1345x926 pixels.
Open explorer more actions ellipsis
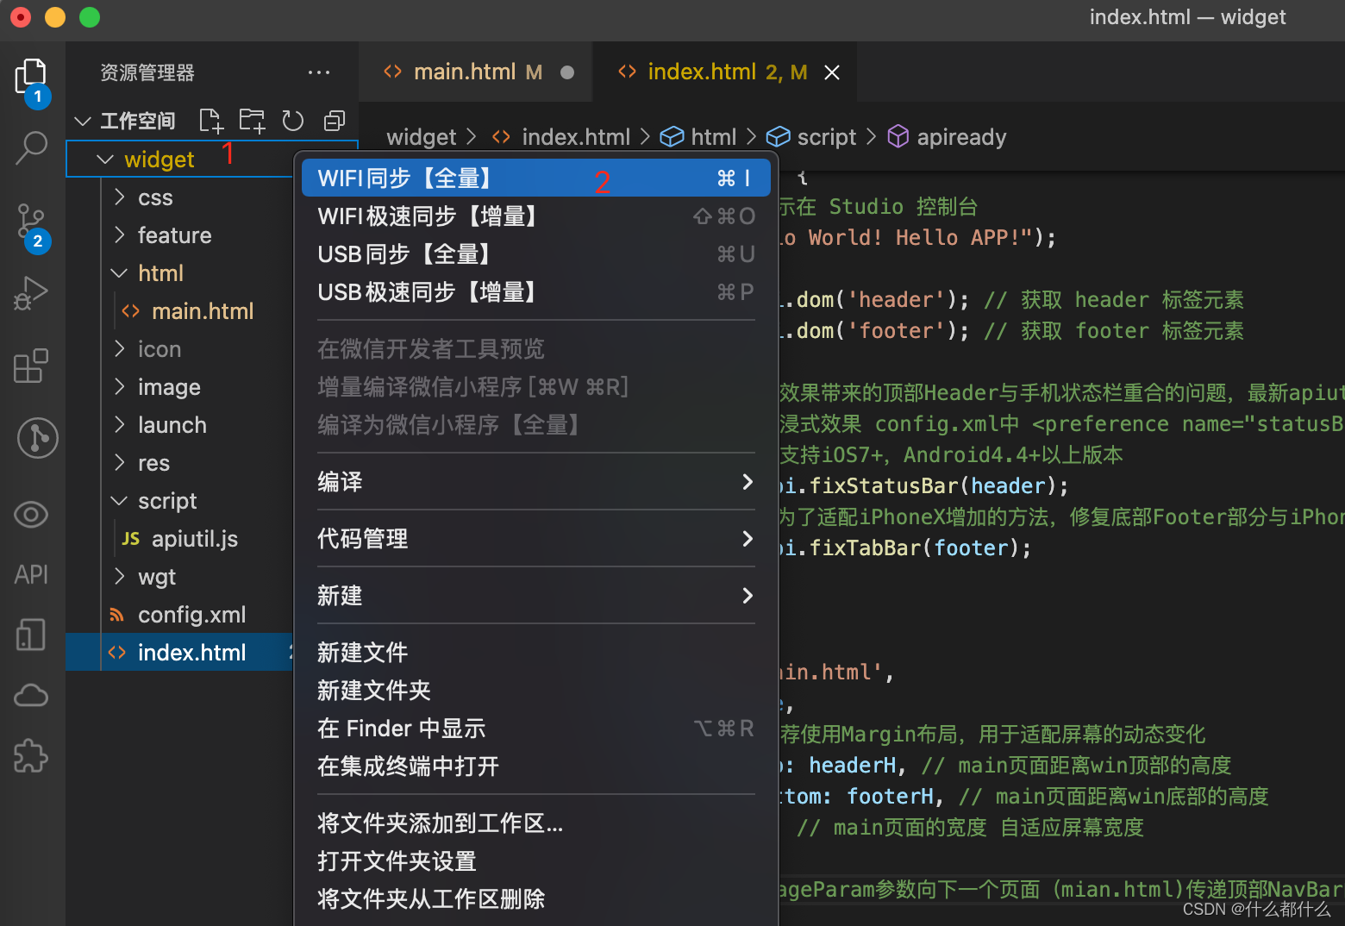319,72
